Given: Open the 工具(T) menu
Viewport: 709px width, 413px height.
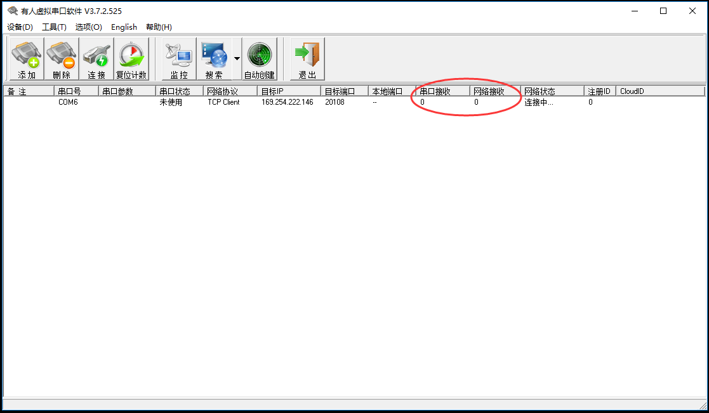Looking at the screenshot, I should pos(54,27).
